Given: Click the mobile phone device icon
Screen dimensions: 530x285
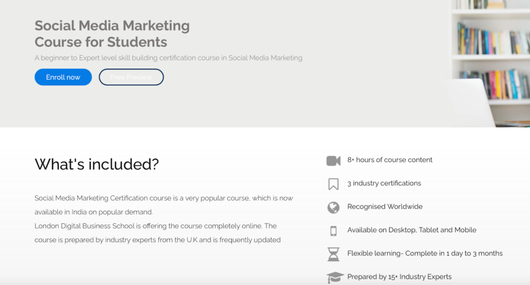Looking at the screenshot, I should (x=333, y=231).
